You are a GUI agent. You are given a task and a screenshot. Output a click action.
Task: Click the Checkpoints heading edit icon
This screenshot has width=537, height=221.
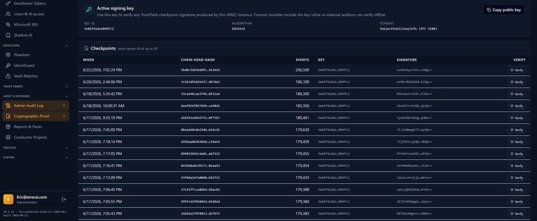86,48
